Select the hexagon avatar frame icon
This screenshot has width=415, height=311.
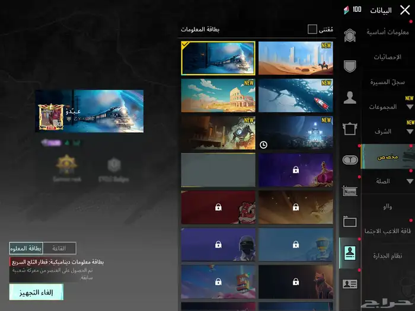pyautogui.click(x=350, y=35)
